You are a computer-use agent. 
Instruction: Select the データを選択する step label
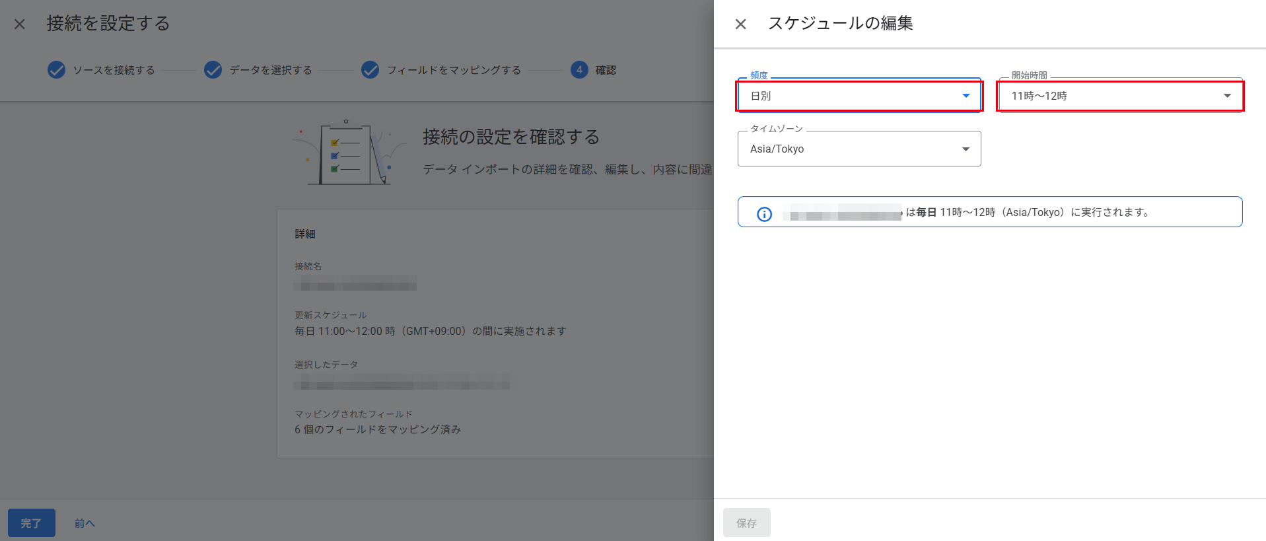pos(271,70)
